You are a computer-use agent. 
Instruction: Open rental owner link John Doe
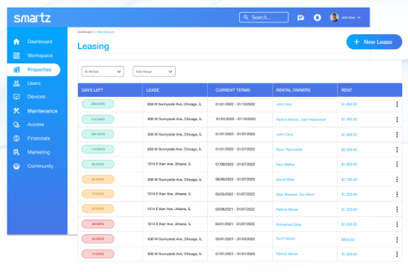click(x=284, y=104)
